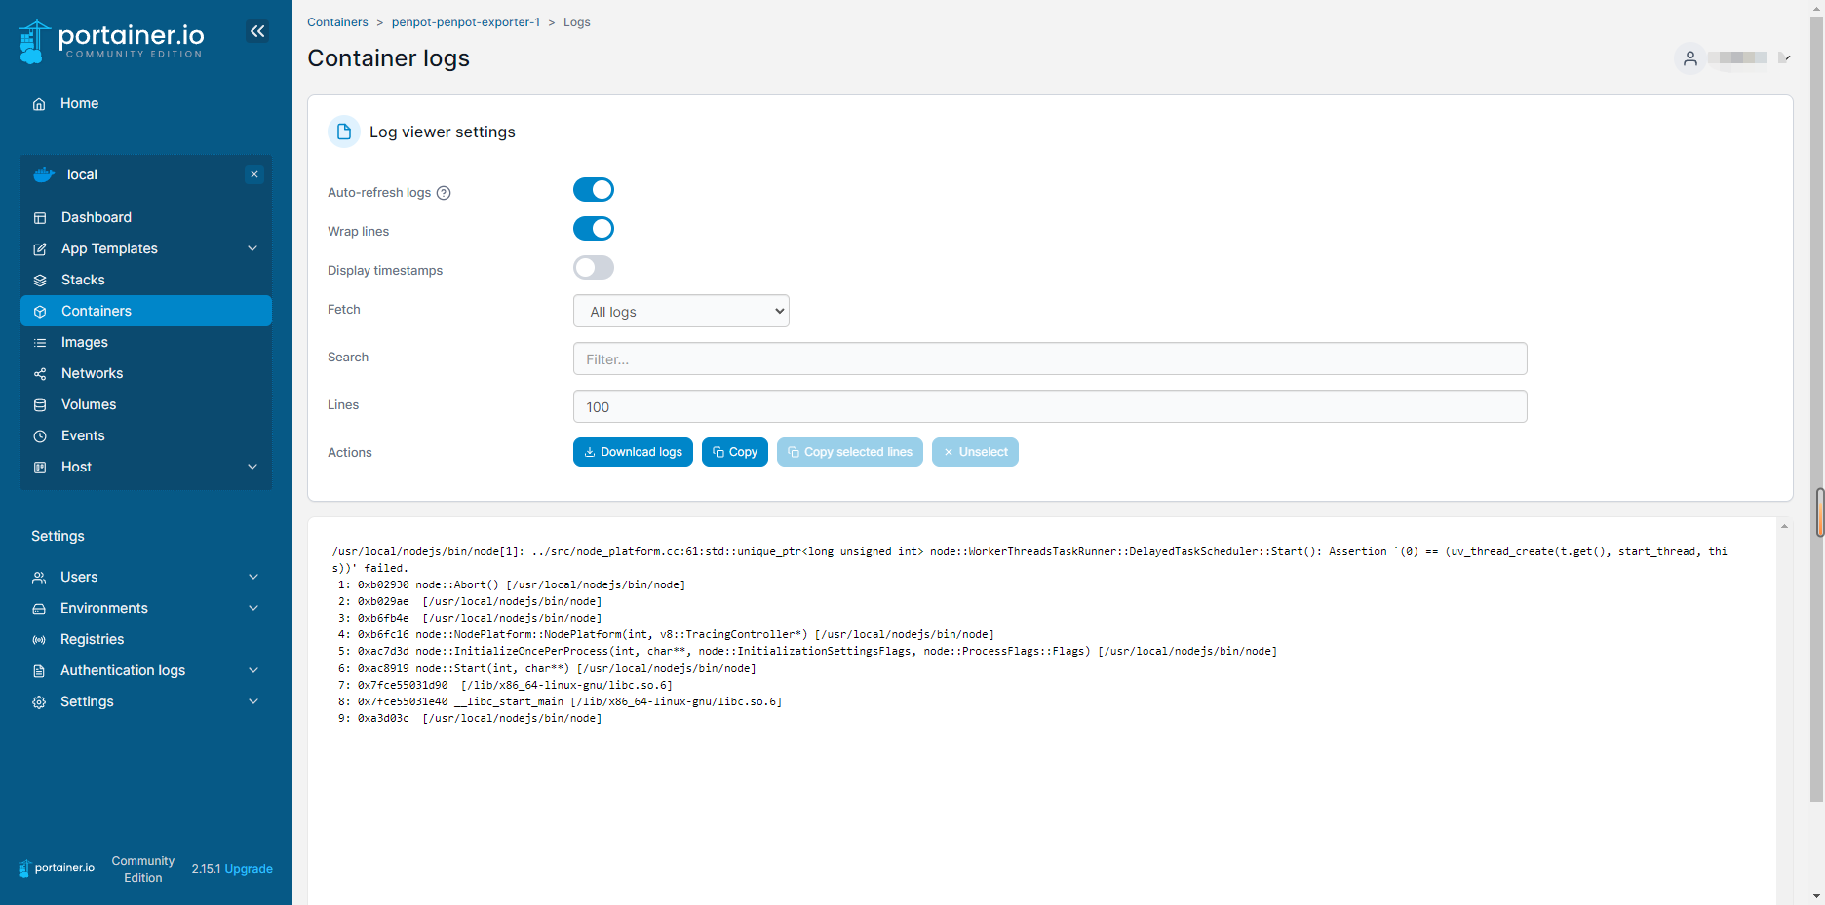
Task: Navigate to penpot-penpot-exporter-1 breadcrumb
Action: coord(466,21)
